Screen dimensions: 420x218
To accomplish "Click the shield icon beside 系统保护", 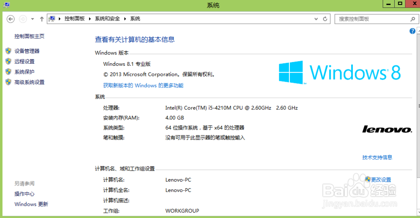I will coord(8,72).
